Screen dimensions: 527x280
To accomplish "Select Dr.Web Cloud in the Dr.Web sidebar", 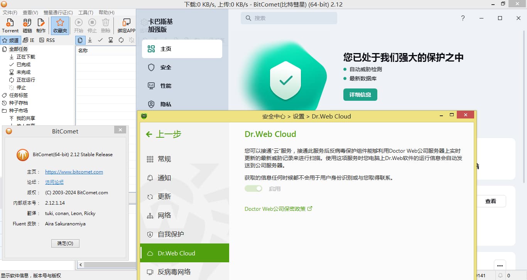I will (x=184, y=253).
